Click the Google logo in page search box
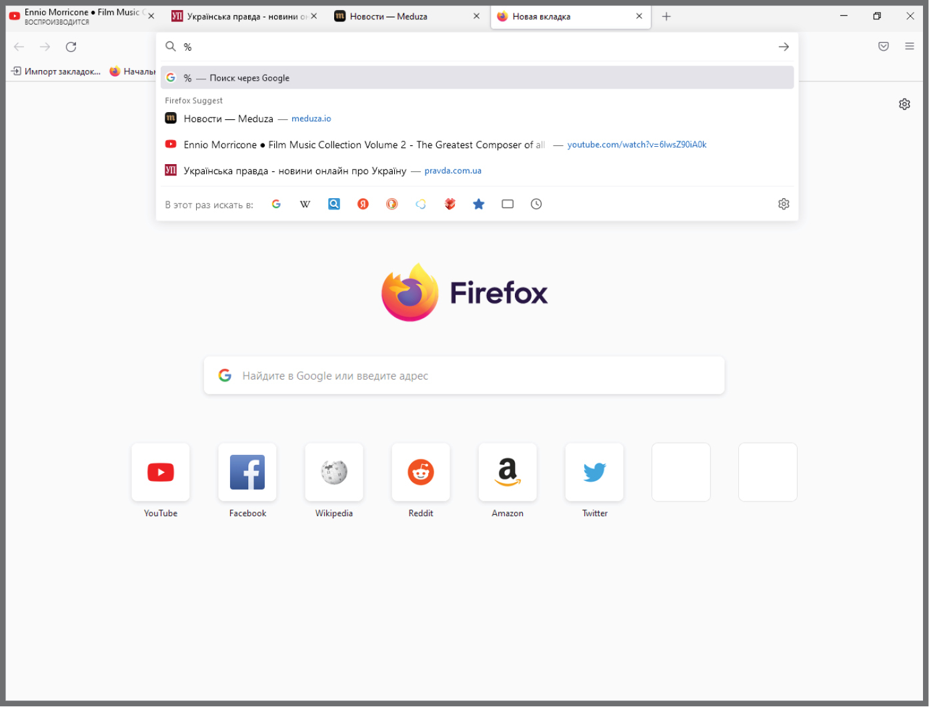This screenshot has height=707, width=929. point(225,376)
